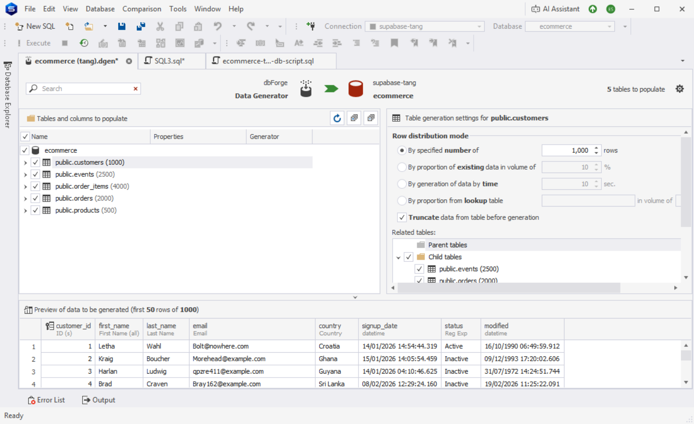The width and height of the screenshot is (694, 424).
Task: Click the New SQL toolbar button
Action: click(x=35, y=26)
